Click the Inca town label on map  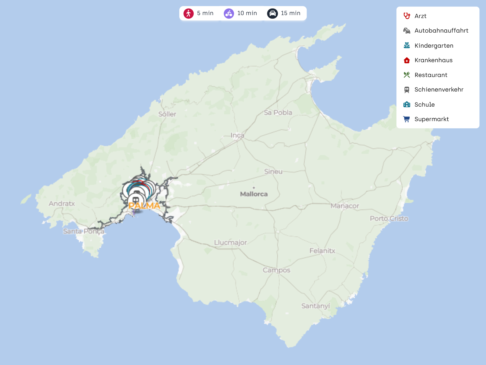[x=237, y=135]
